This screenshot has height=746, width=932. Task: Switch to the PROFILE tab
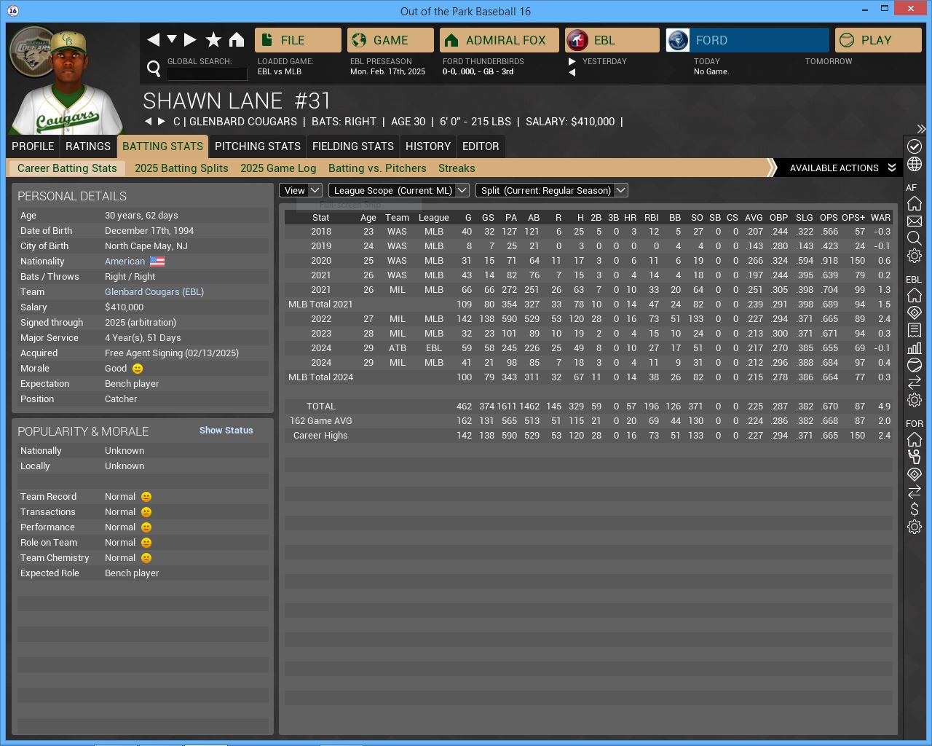coord(33,146)
